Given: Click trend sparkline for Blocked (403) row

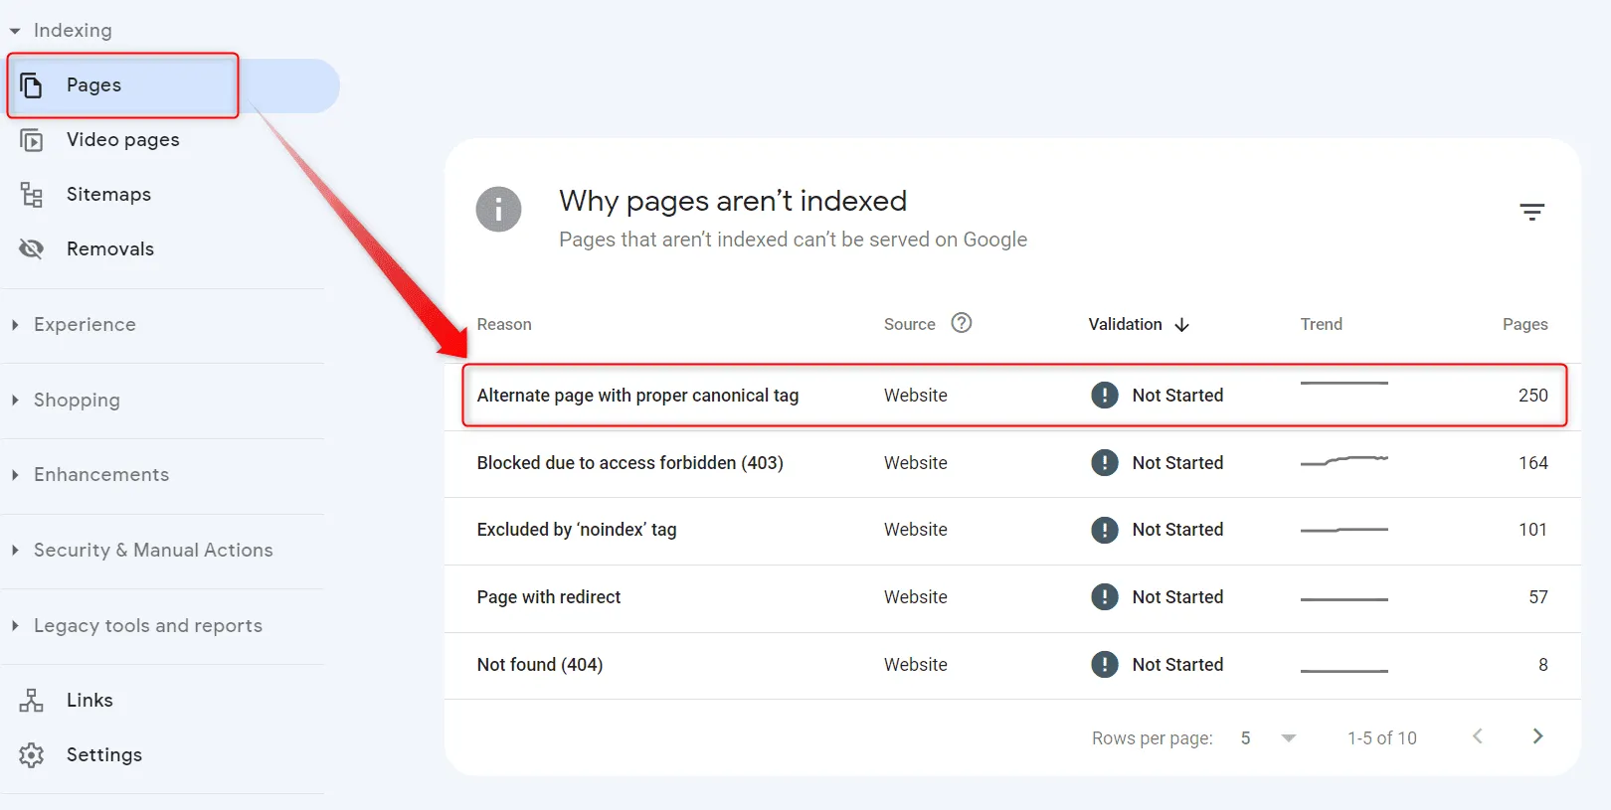Looking at the screenshot, I should 1343,461.
